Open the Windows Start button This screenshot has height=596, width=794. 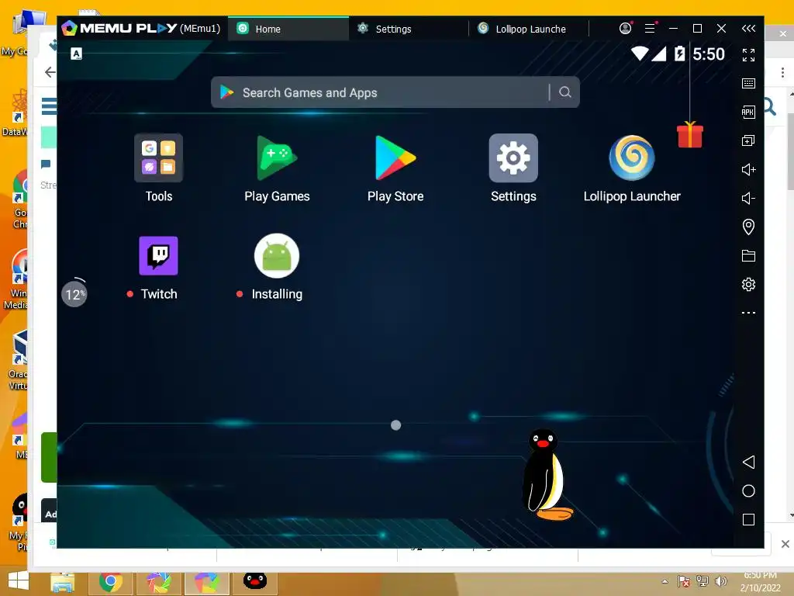pyautogui.click(x=19, y=581)
